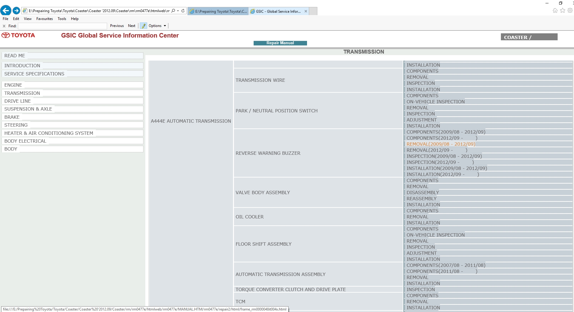The width and height of the screenshot is (574, 312).
Task: Open the BODY ELECTRICAL section
Action: [73, 141]
